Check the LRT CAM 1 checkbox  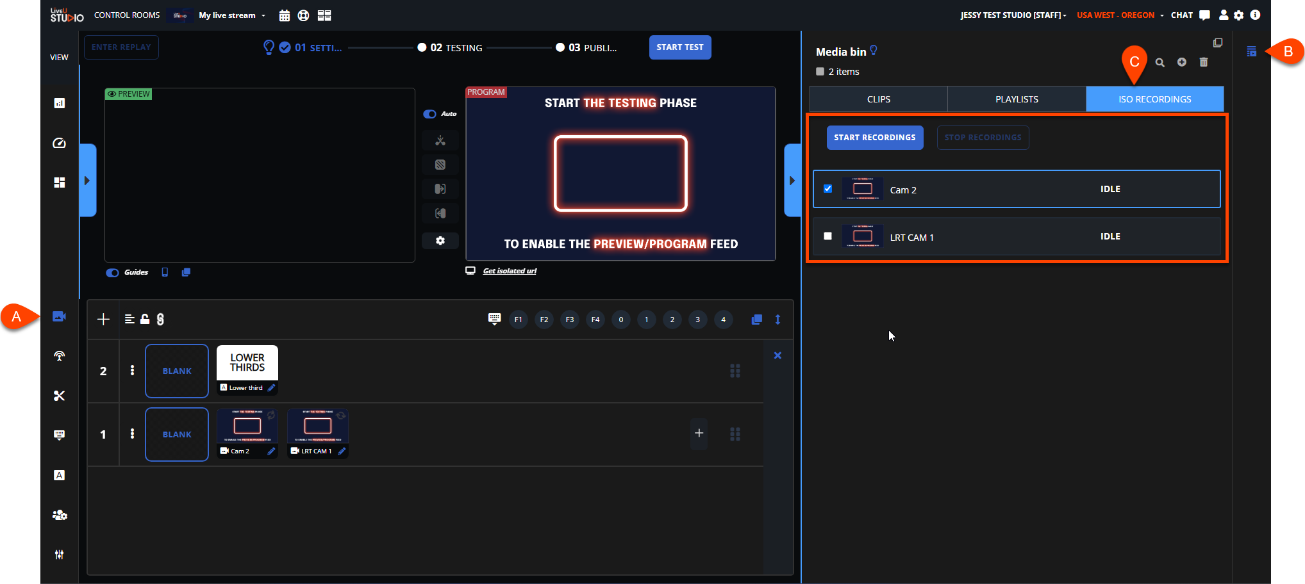click(x=827, y=236)
